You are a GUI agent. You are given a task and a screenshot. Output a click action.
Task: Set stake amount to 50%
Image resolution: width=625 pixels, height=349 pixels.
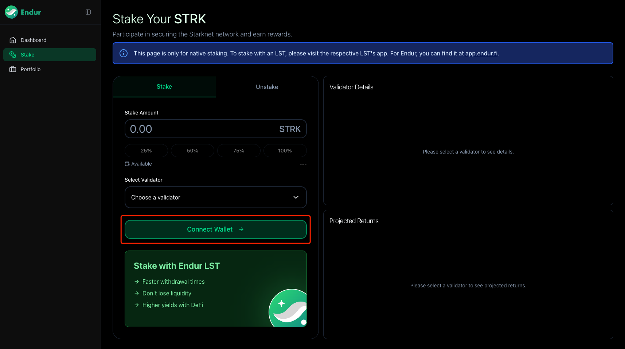[x=192, y=151]
